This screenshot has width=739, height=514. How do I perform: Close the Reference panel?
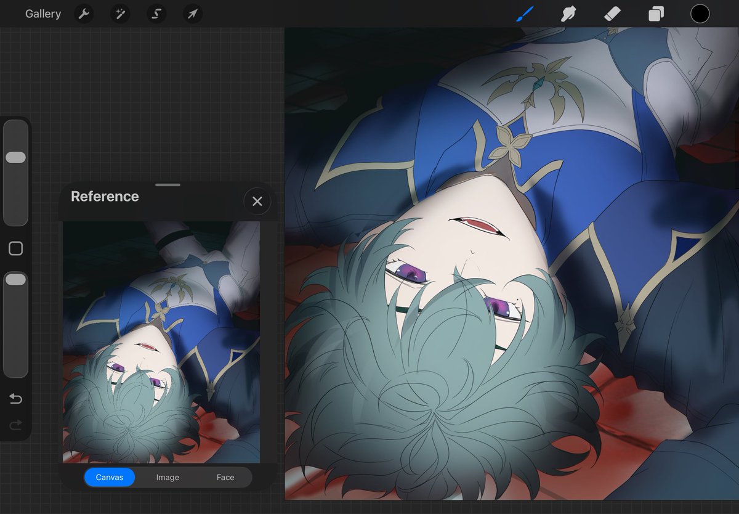[x=257, y=202]
